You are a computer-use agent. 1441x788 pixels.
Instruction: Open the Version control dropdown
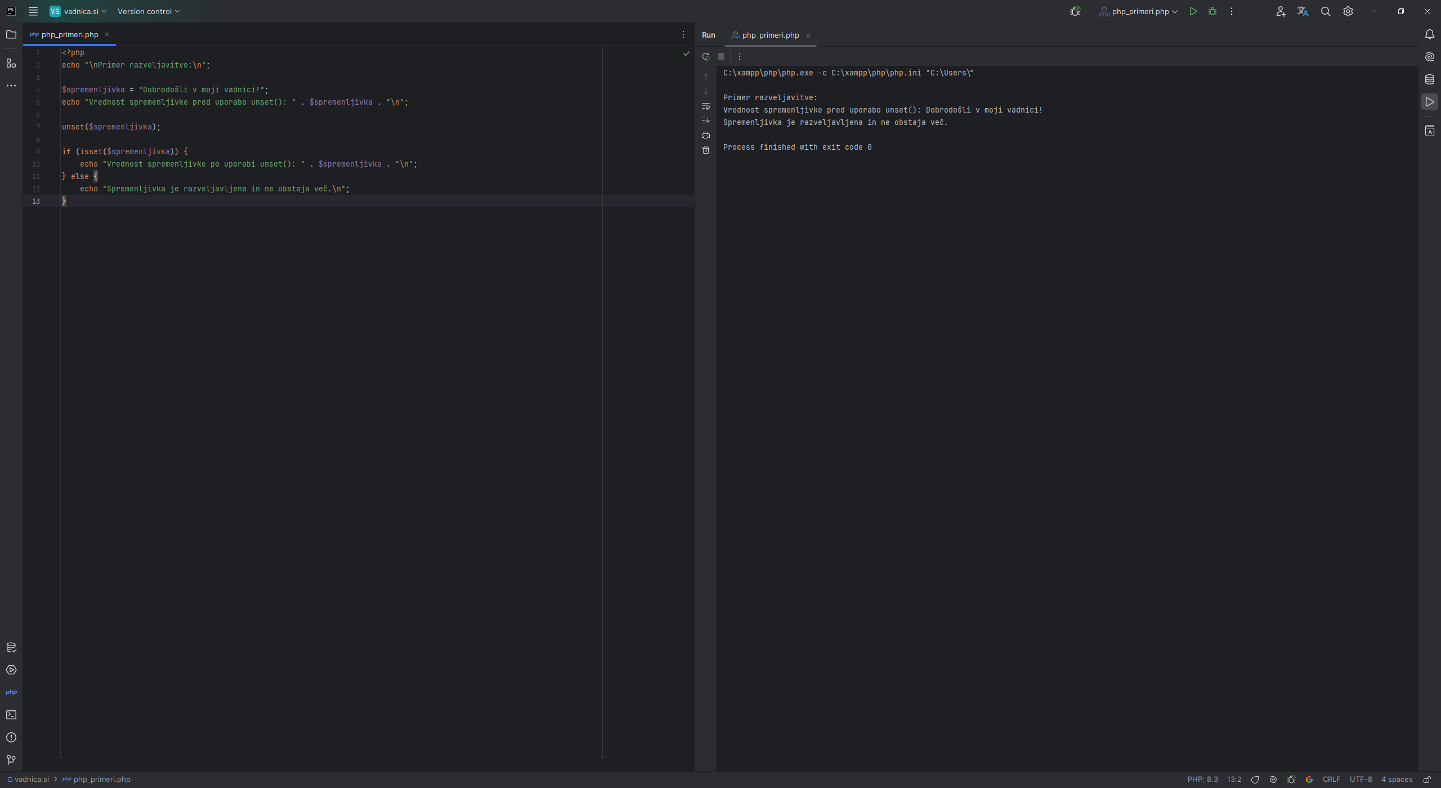(148, 11)
